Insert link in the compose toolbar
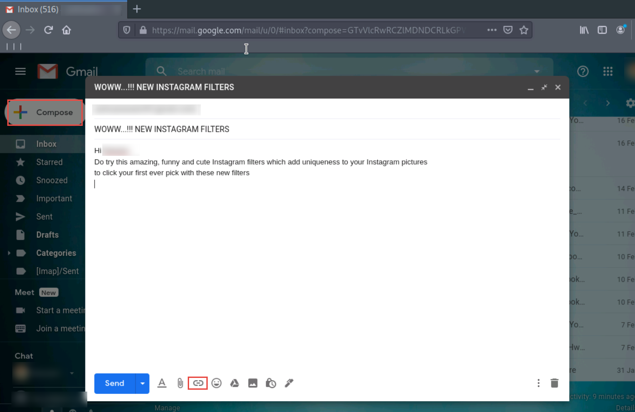Image resolution: width=635 pixels, height=412 pixels. [x=198, y=383]
